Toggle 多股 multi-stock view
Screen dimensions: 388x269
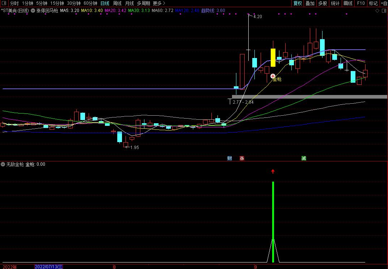click(x=322, y=3)
